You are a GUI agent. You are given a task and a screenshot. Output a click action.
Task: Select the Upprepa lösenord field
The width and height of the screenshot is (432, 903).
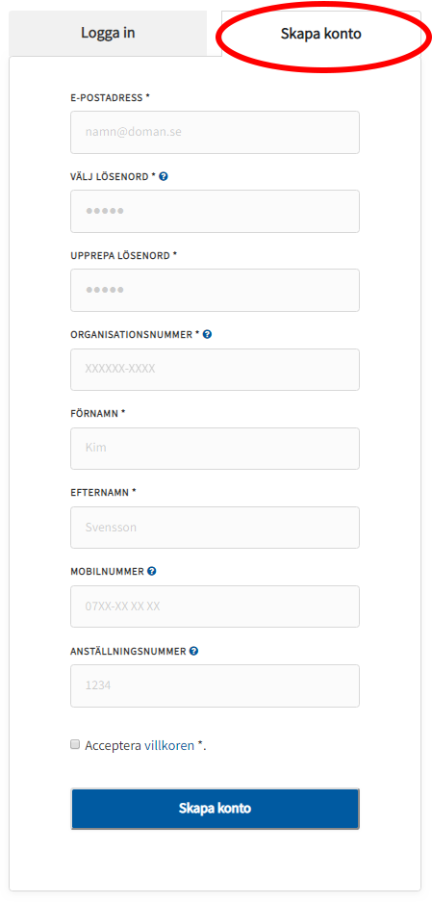click(x=216, y=291)
